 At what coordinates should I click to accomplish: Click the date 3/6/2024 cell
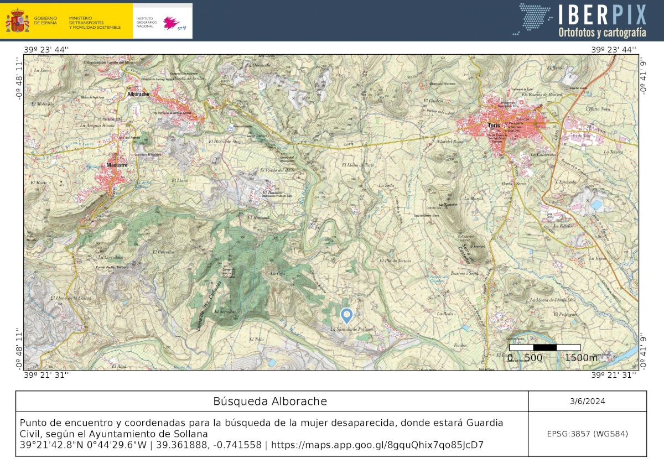[x=587, y=401]
